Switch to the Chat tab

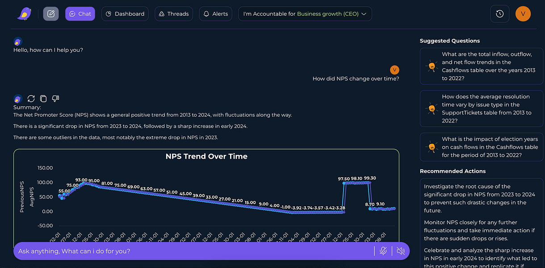pyautogui.click(x=80, y=13)
